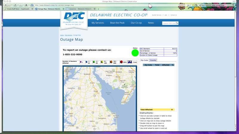Click the Crew truck legend icon
This screenshot has height=134, width=239.
point(130,62)
